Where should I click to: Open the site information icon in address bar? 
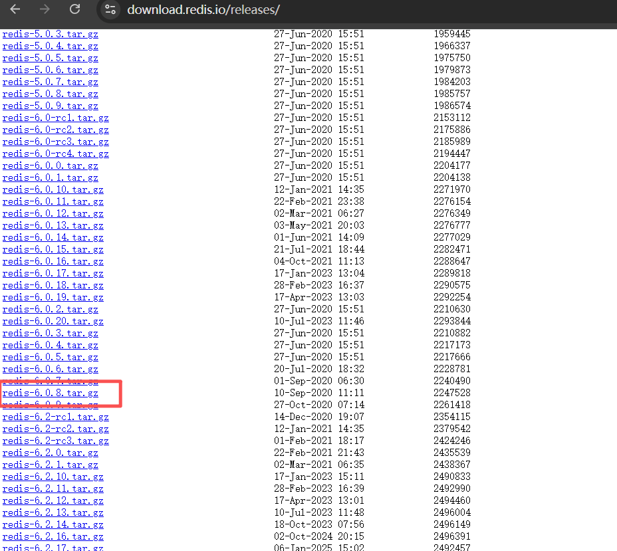pos(110,9)
